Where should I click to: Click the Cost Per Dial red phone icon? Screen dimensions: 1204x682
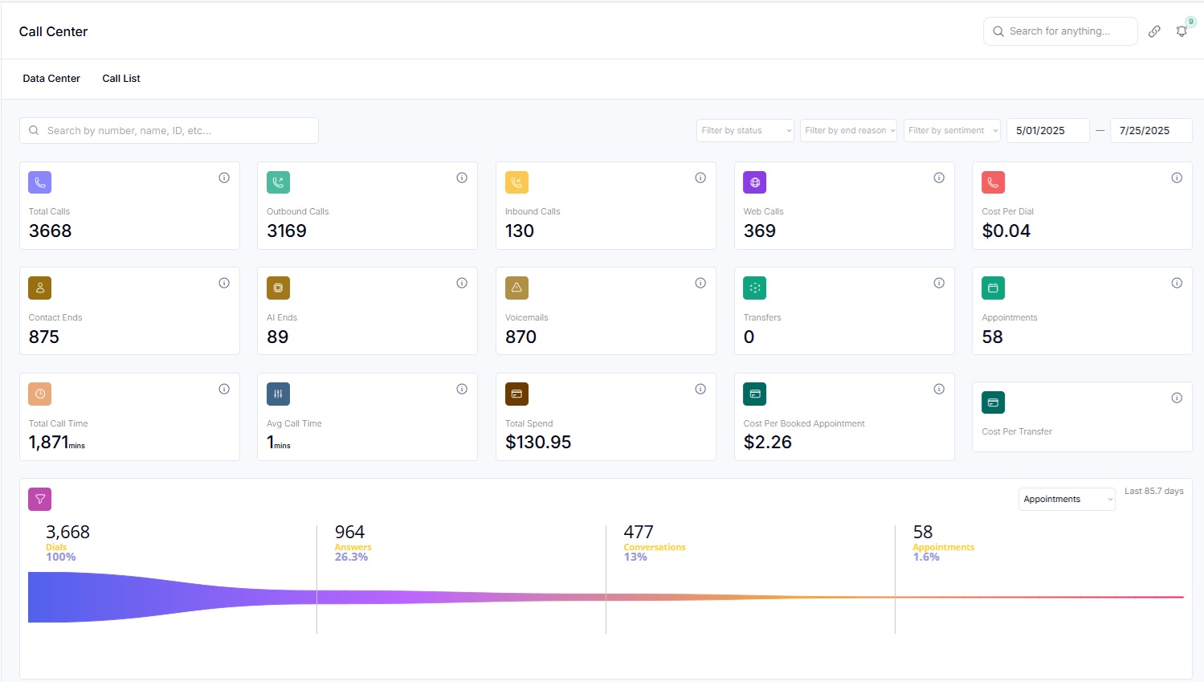994,182
